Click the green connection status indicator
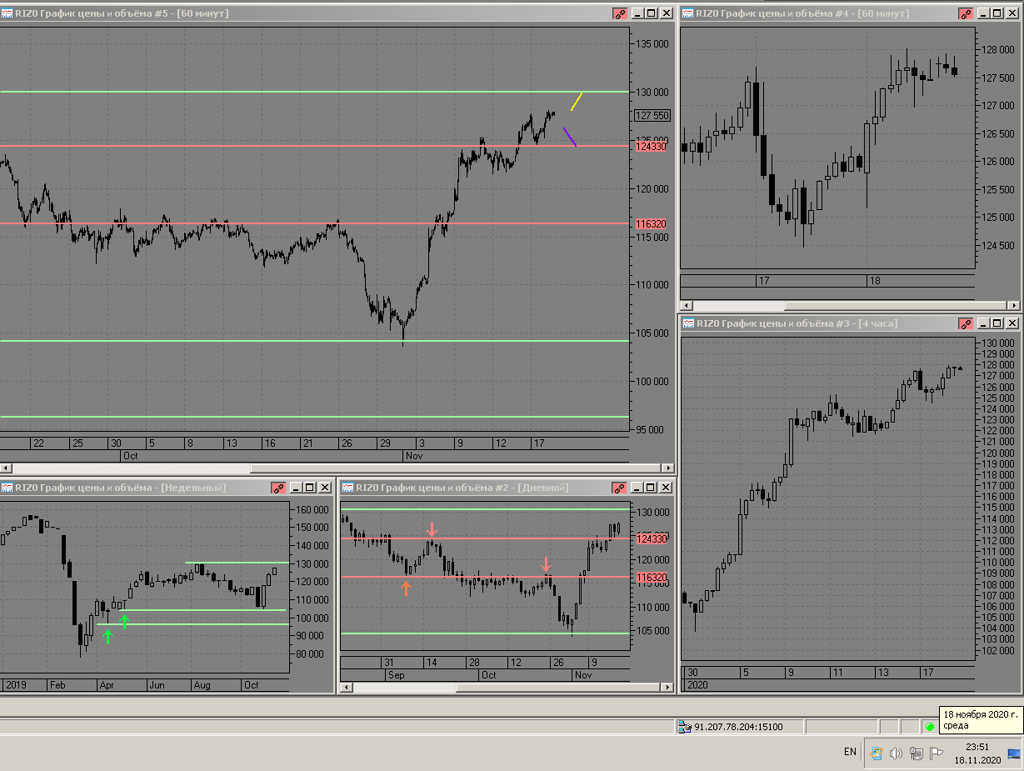This screenshot has width=1024, height=771. pos(930,727)
